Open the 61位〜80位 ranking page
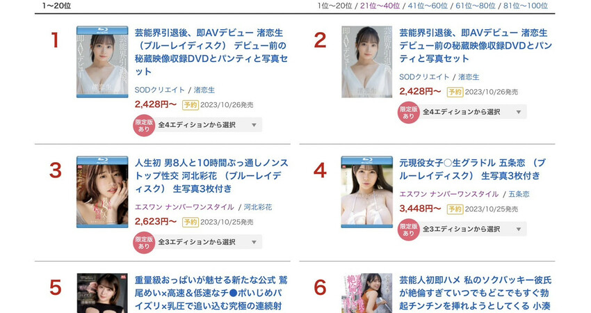591x313 pixels. 476,6
